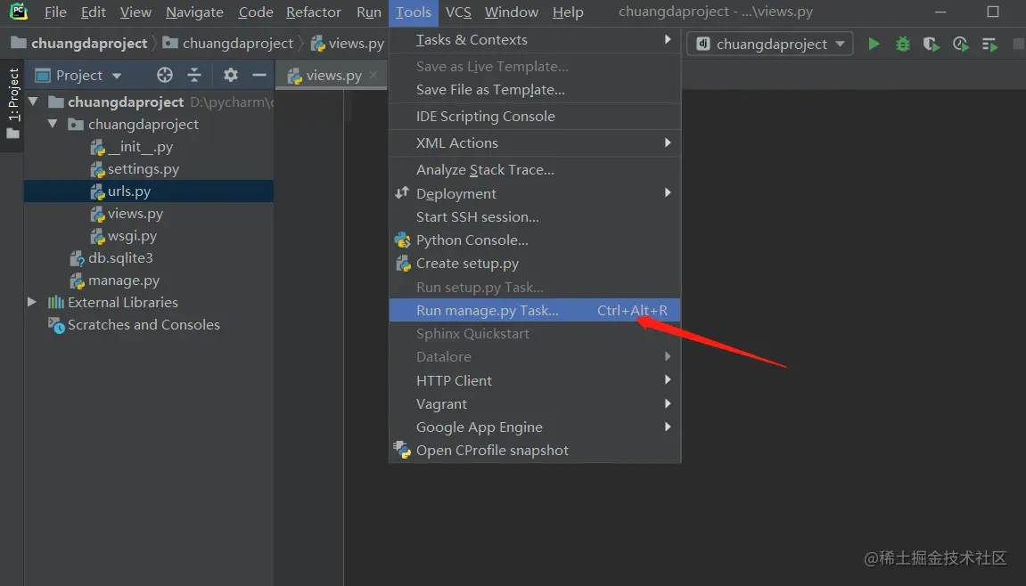Viewport: 1026px width, 586px height.
Task: Expand the HTTP Client submenu
Action: tap(535, 380)
